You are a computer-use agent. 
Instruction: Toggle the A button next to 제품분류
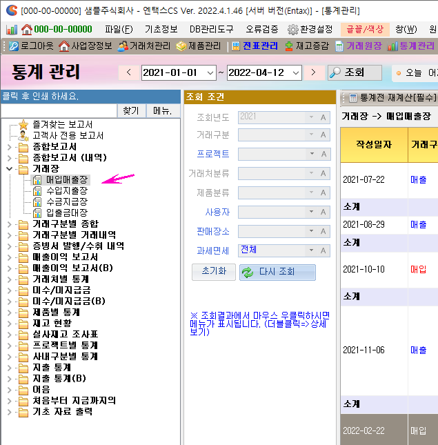coord(323,192)
